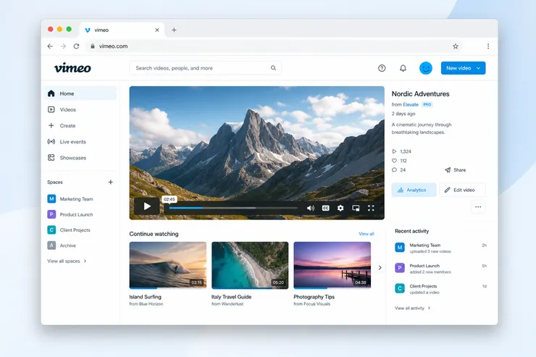Toggle picture-in-picture mode
Screen dimensions: 536x357
356,208
